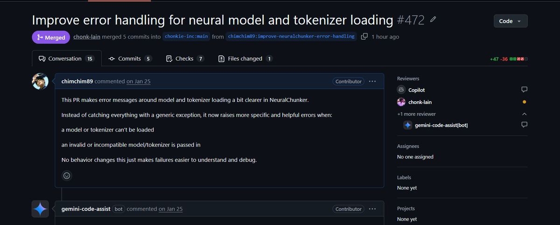View gemini-code-assist[bot] review comment icon
This screenshot has height=225, width=560.
(524, 125)
